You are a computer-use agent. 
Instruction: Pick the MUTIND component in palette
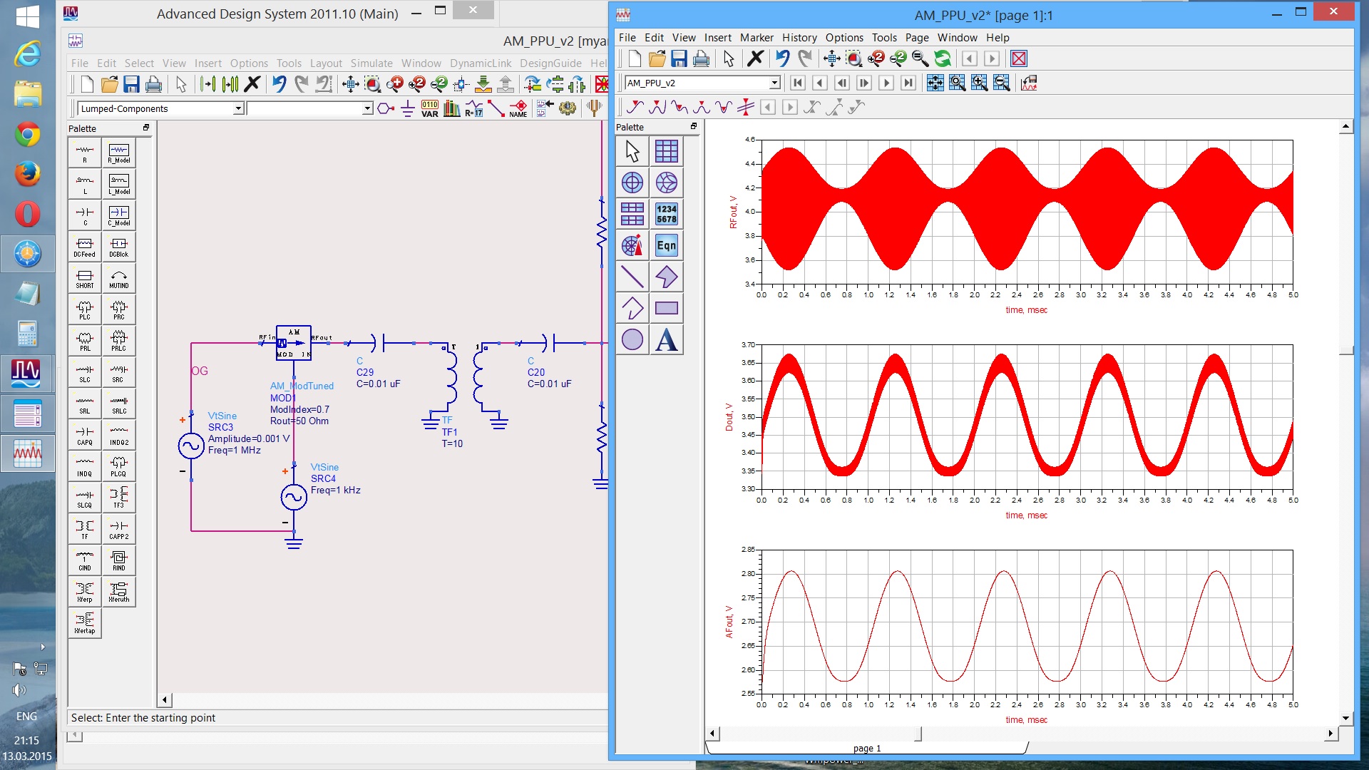coord(119,278)
